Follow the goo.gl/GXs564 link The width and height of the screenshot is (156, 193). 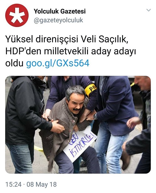[x=58, y=63]
